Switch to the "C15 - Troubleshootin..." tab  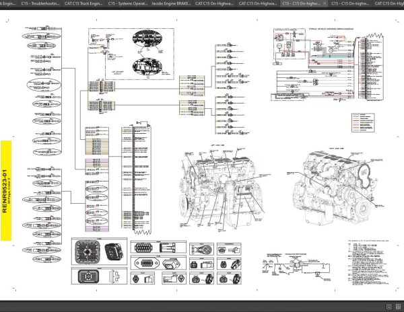(x=40, y=3)
